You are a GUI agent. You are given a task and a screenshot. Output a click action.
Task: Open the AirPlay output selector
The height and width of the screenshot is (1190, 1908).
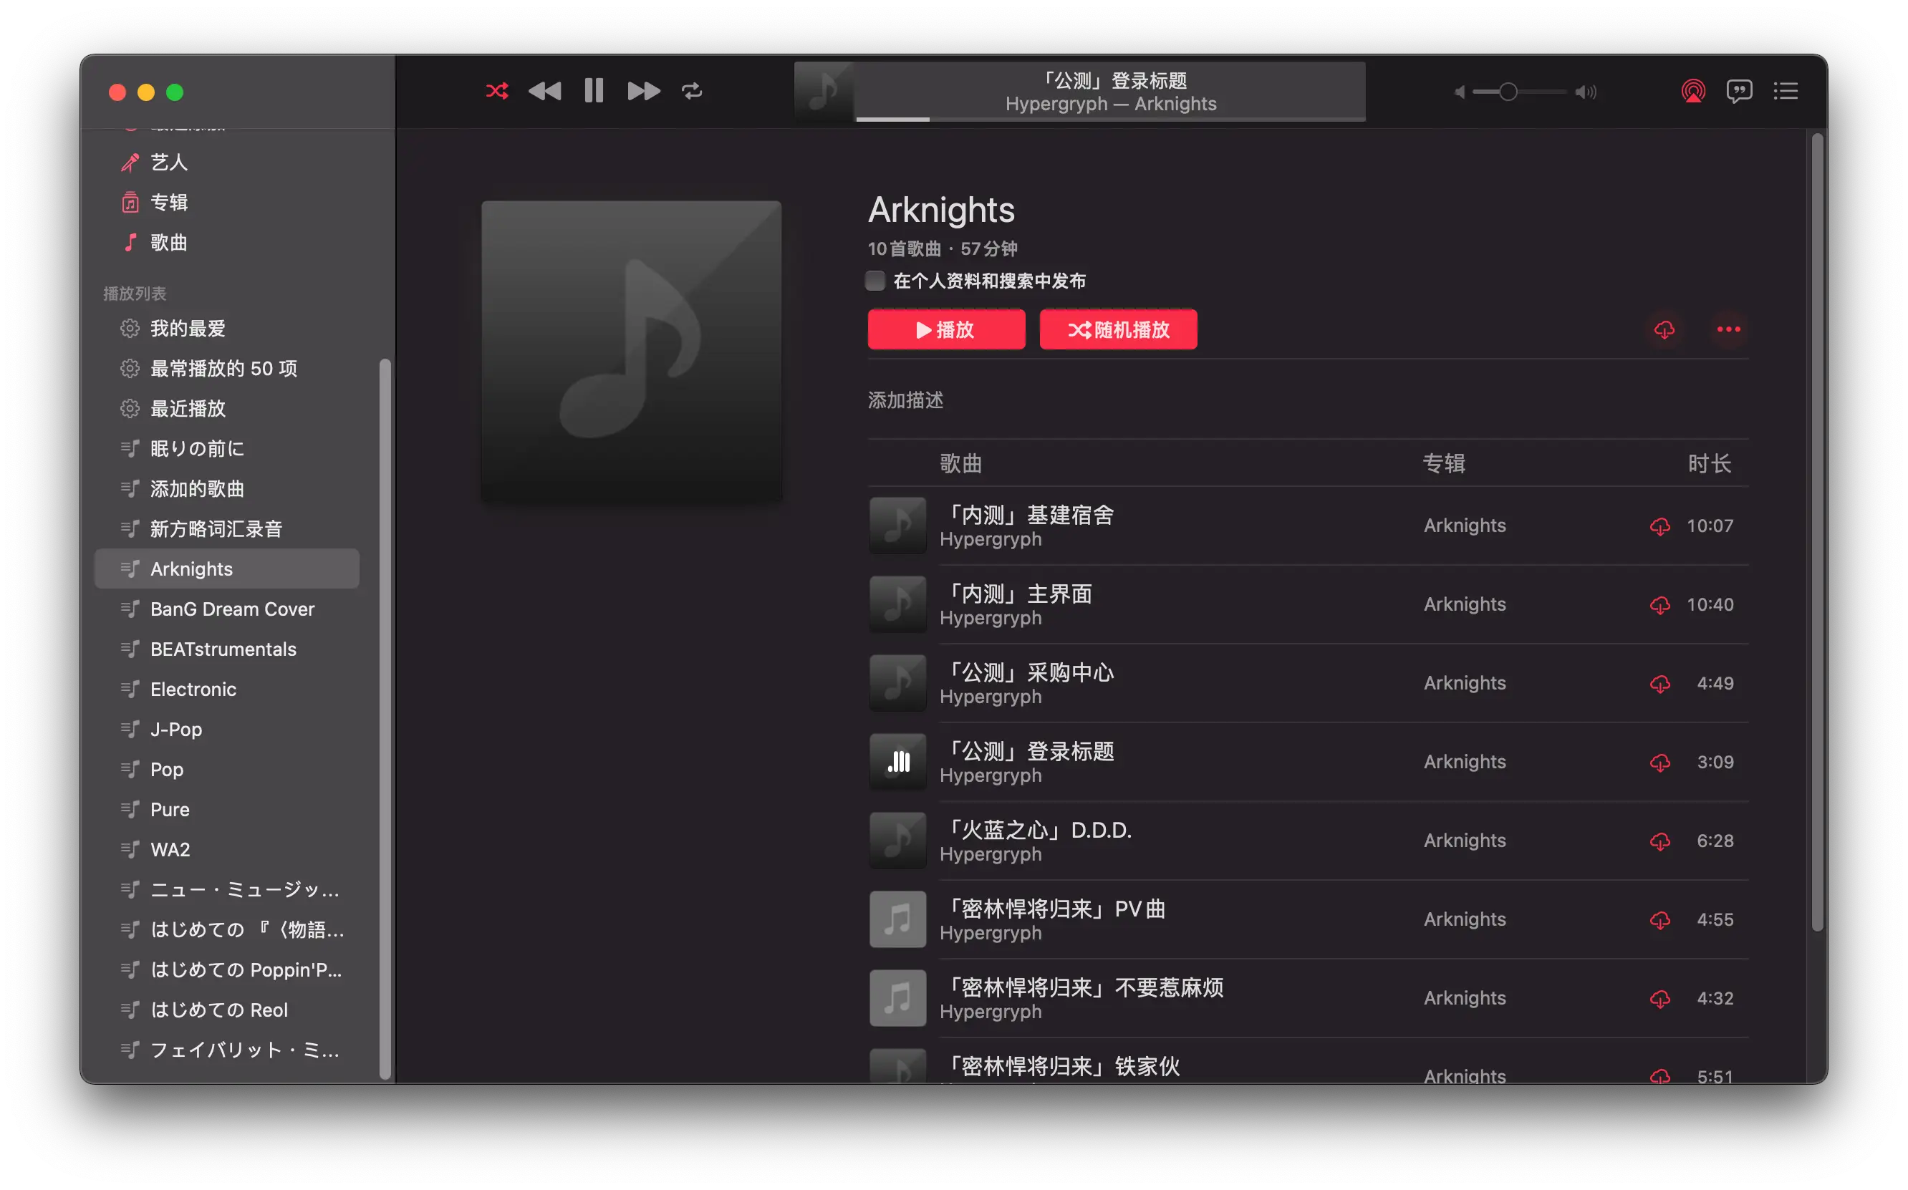point(1693,92)
